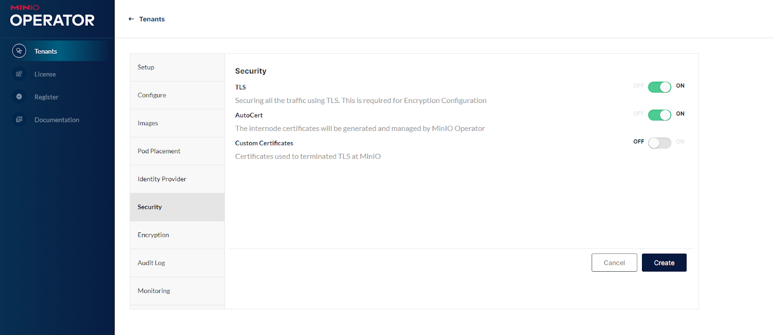Image resolution: width=774 pixels, height=335 pixels.
Task: Click the License sidebar icon
Action: pyautogui.click(x=19, y=74)
